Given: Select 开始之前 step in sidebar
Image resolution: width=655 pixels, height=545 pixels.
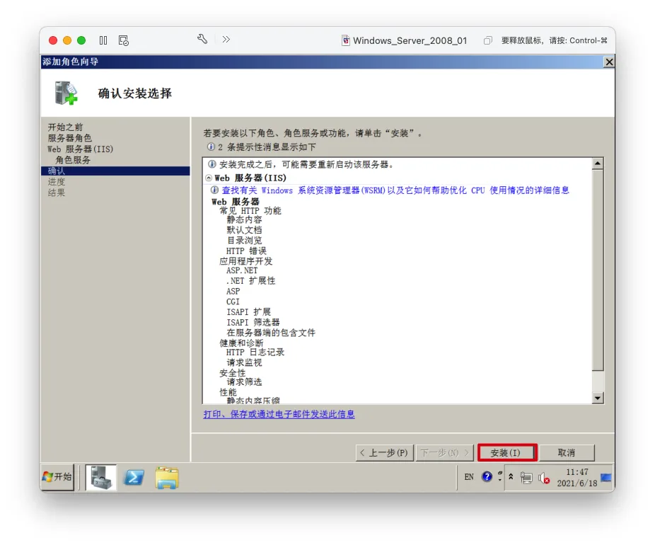Looking at the screenshot, I should tap(65, 127).
